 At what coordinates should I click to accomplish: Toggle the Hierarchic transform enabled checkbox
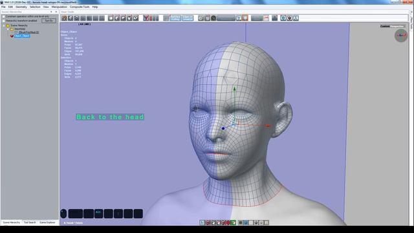coord(4,21)
